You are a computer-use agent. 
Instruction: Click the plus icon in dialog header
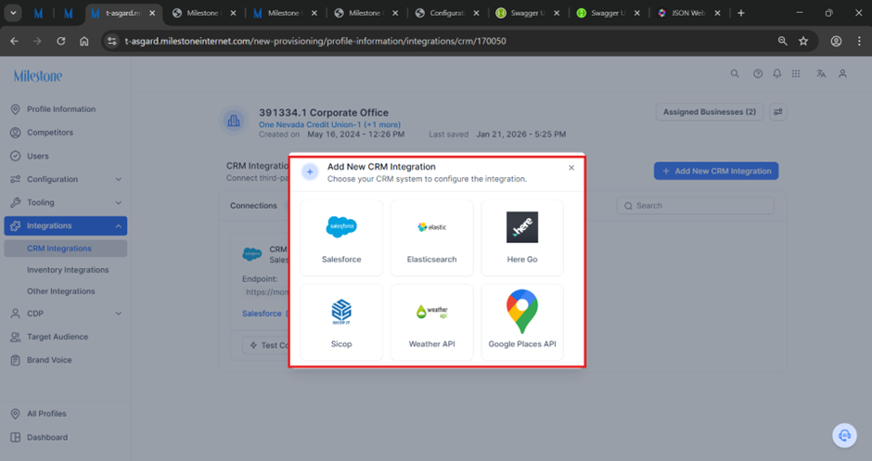[x=310, y=172]
